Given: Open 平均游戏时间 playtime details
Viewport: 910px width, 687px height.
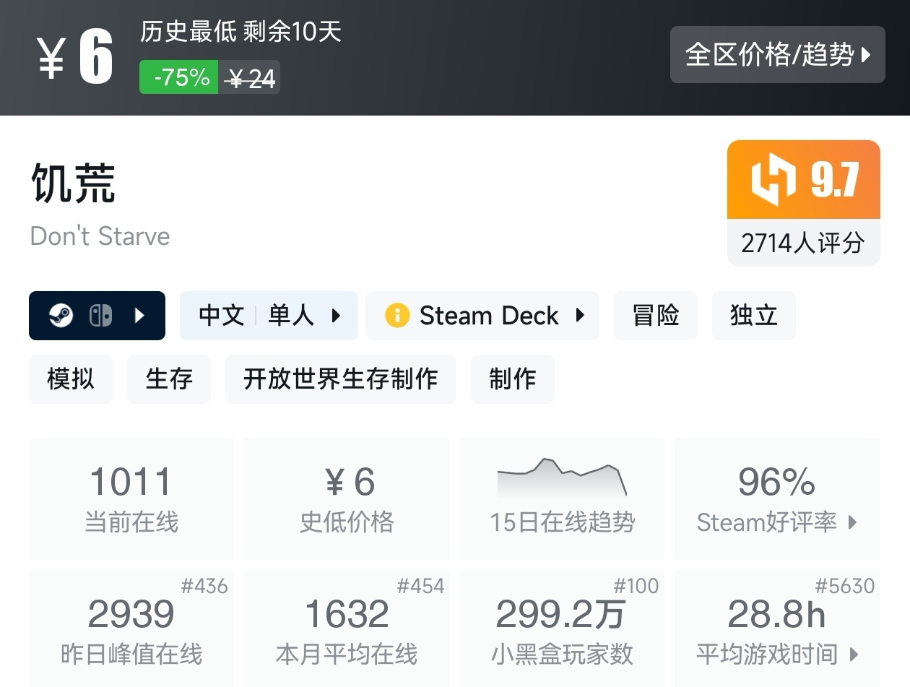Looking at the screenshot, I should click(777, 654).
